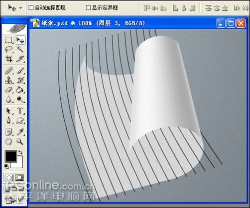Click the 纸张.psd document title bar
Screen dimensions: 250x208
[x=138, y=23]
